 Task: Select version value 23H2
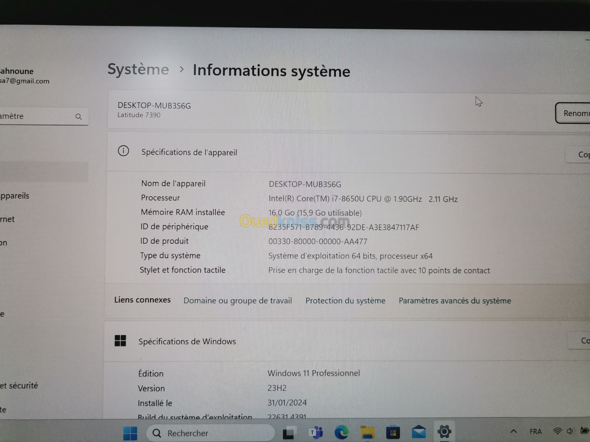click(x=277, y=388)
